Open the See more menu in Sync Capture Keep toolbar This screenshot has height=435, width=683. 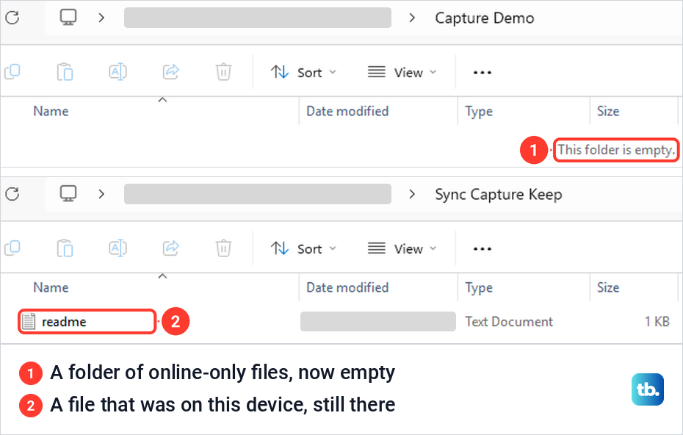pos(483,249)
